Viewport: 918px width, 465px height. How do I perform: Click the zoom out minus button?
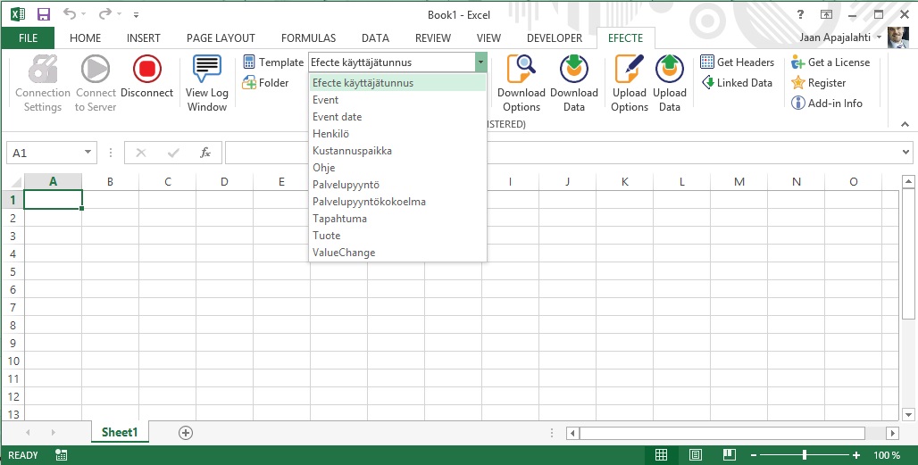click(754, 455)
